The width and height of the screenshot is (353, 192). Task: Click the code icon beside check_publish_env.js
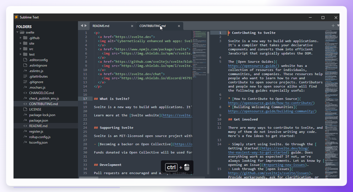[x=25, y=98]
